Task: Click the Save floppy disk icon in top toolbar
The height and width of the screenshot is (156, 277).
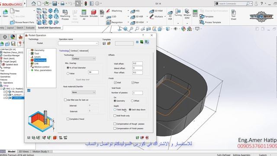Action: point(55,3)
